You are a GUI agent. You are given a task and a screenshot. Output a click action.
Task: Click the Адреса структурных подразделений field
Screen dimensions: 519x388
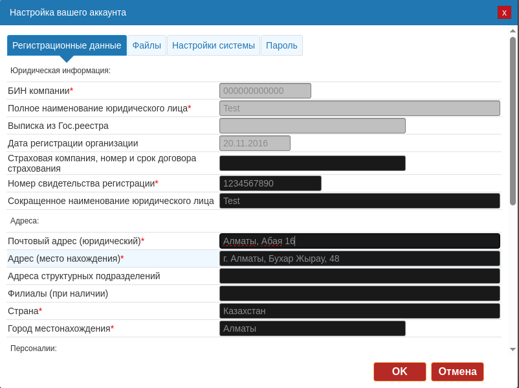(359, 276)
